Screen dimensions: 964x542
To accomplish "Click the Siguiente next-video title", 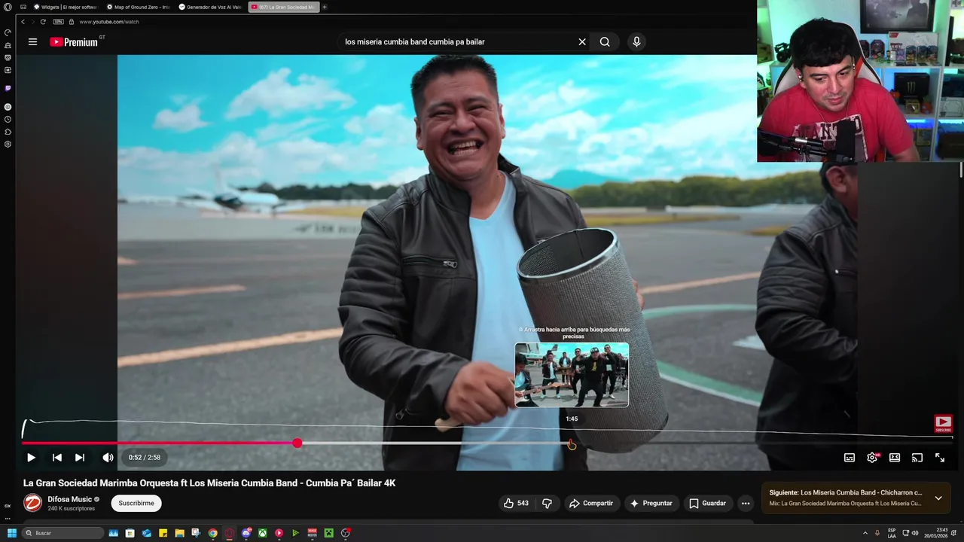I will (845, 492).
